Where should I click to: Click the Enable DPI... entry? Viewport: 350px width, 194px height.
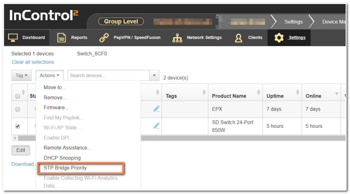58,138
